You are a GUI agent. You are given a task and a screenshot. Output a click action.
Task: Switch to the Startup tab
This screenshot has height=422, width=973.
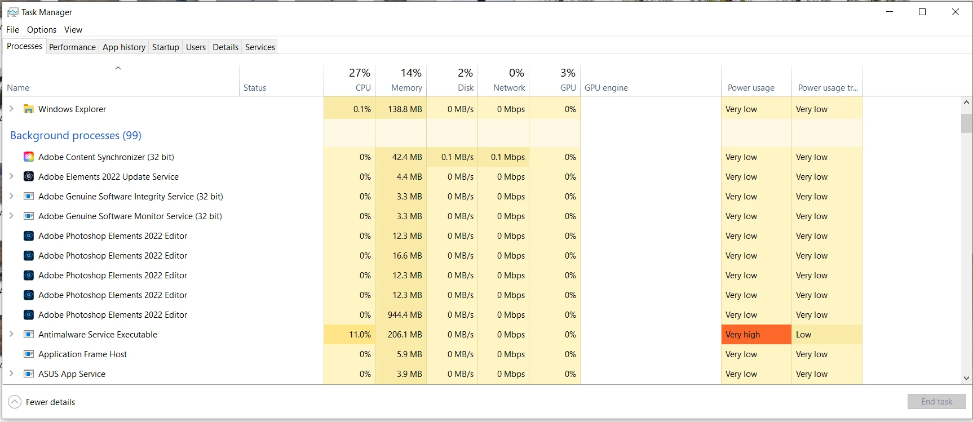click(166, 47)
